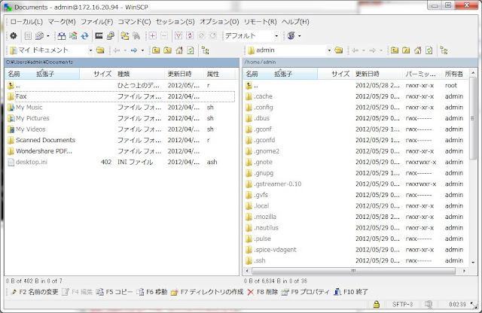The width and height of the screenshot is (482, 313).
Task: Click F6 移動 button
Action: point(152,292)
